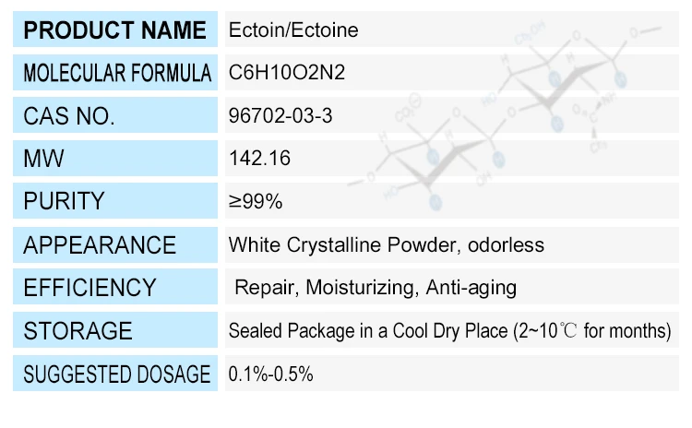Click the MOLECULAR FORMULA label cell

point(115,73)
